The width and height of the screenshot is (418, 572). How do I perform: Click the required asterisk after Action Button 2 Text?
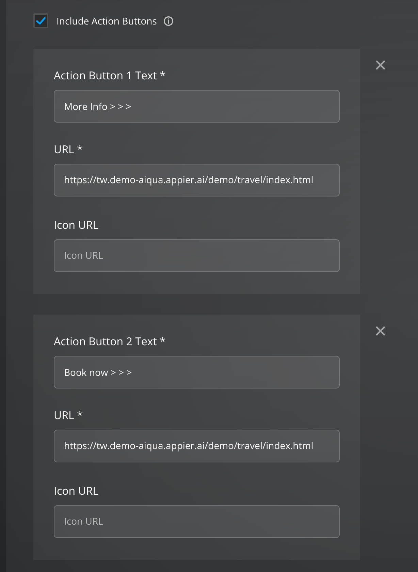coord(163,340)
